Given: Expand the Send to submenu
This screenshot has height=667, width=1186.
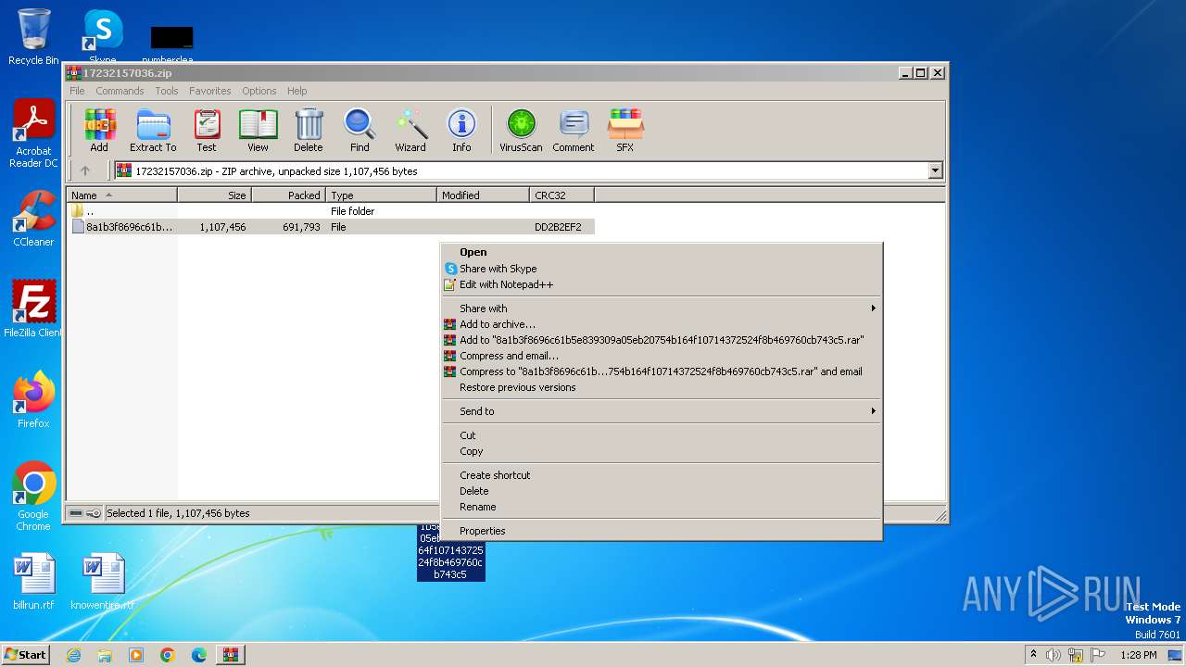Looking at the screenshot, I should tap(662, 411).
